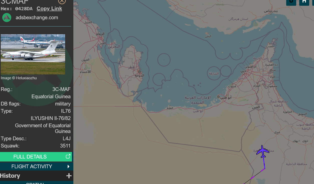Click the Copy Link link
Viewport: 314px width, 184px height.
[49, 8]
